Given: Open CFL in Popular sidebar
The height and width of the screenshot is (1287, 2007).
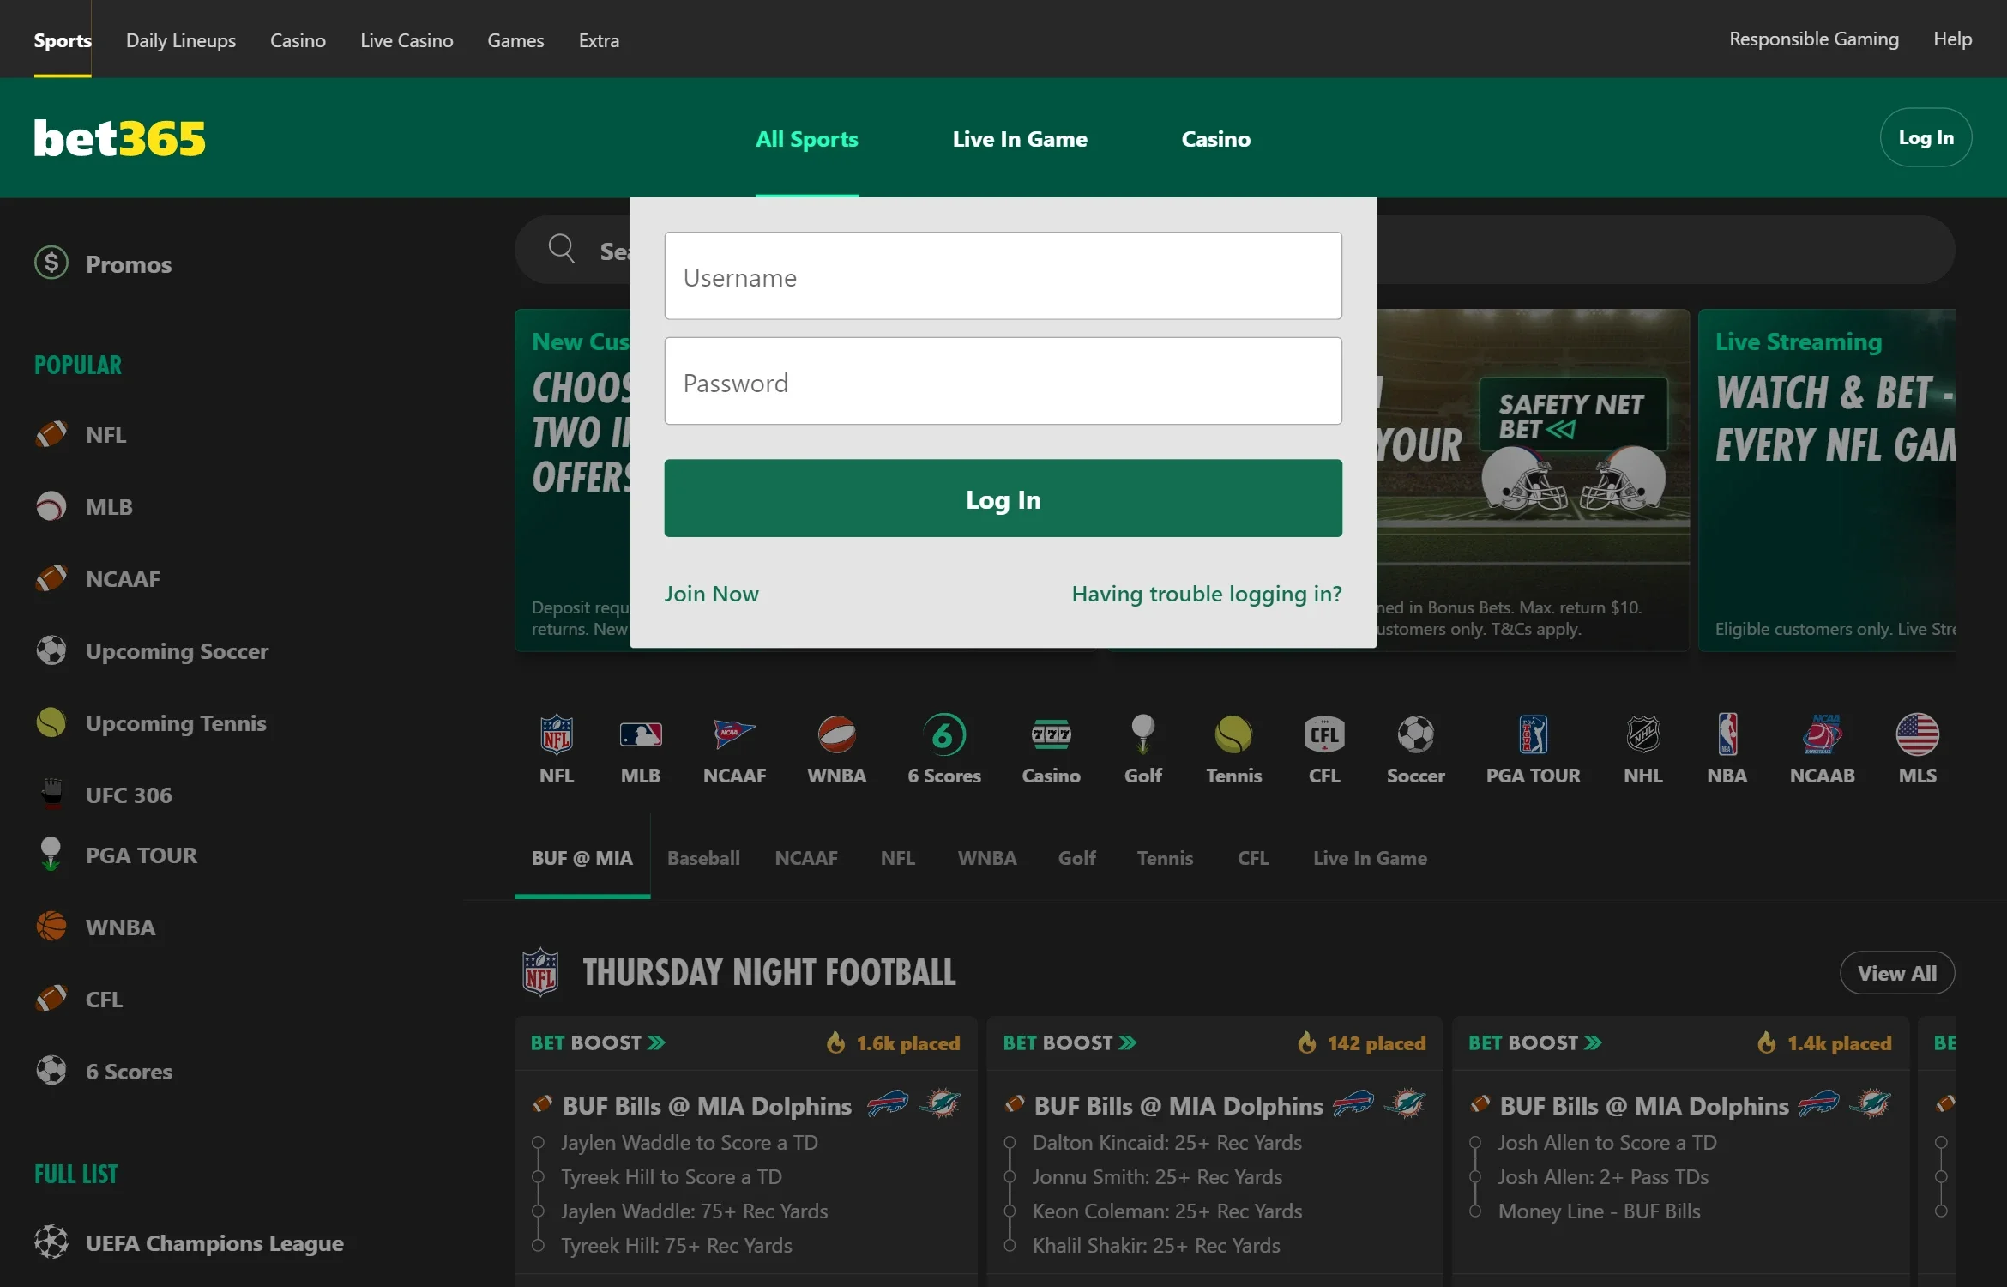Looking at the screenshot, I should (79, 1000).
